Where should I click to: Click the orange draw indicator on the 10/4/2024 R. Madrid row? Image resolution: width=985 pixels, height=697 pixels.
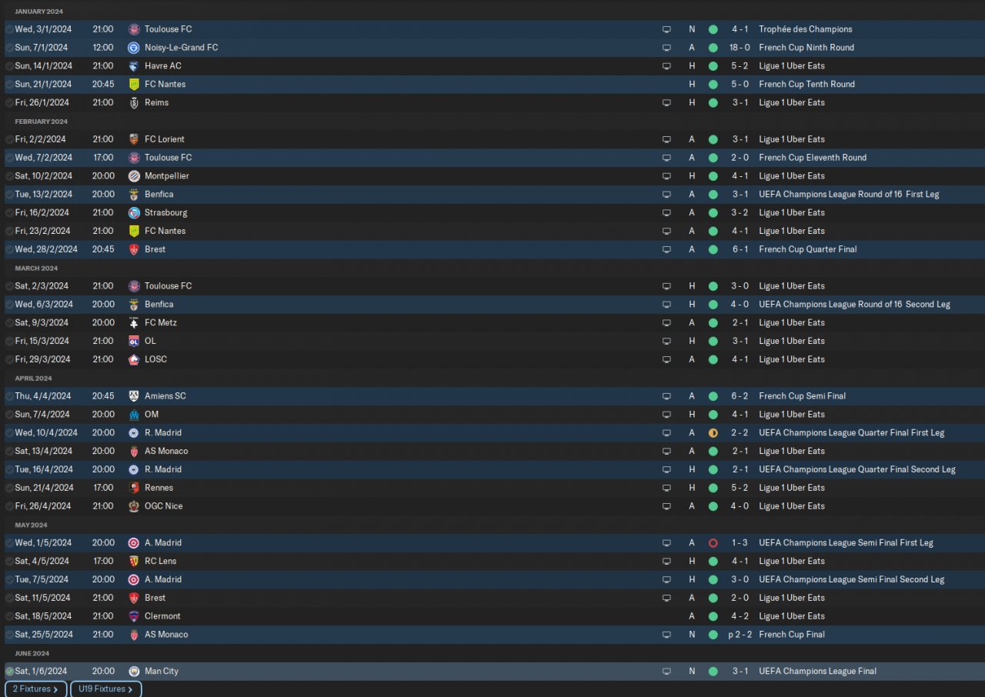click(713, 433)
